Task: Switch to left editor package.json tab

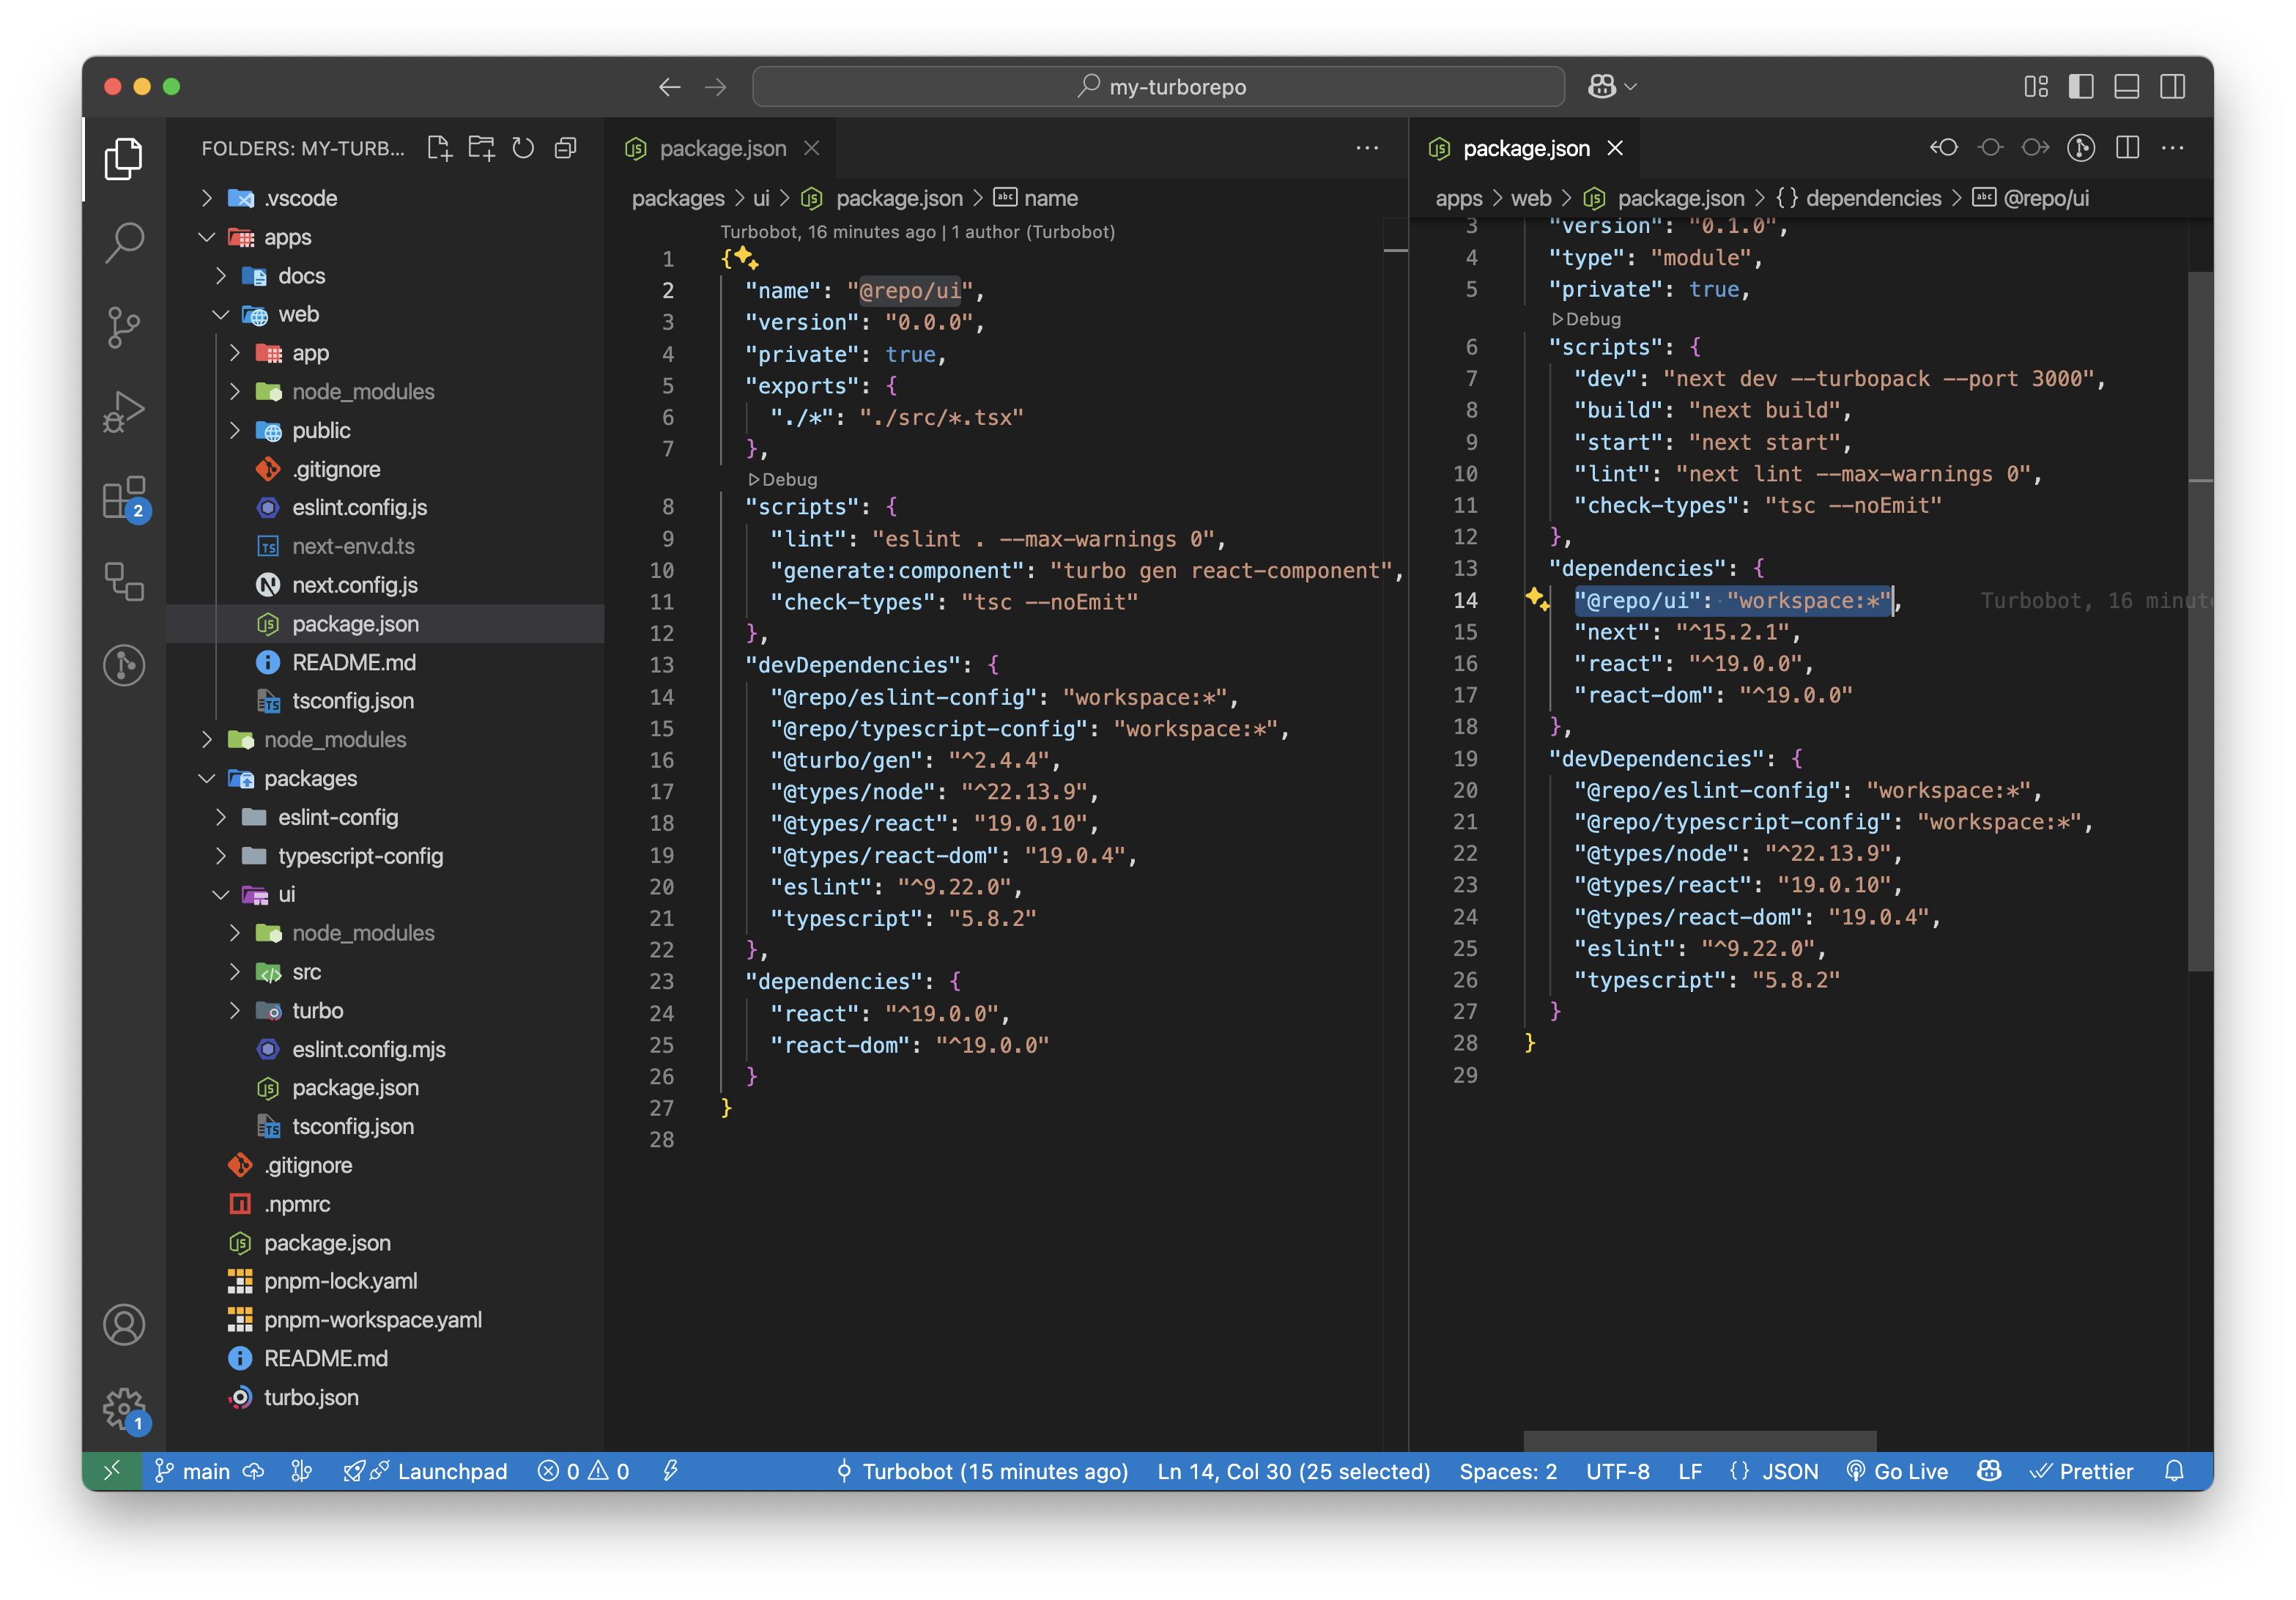Action: 722,148
